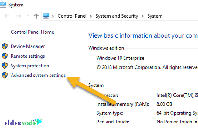Expand chevron before Control Panel breadcrumb
The width and height of the screenshot is (198, 128).
53,16
